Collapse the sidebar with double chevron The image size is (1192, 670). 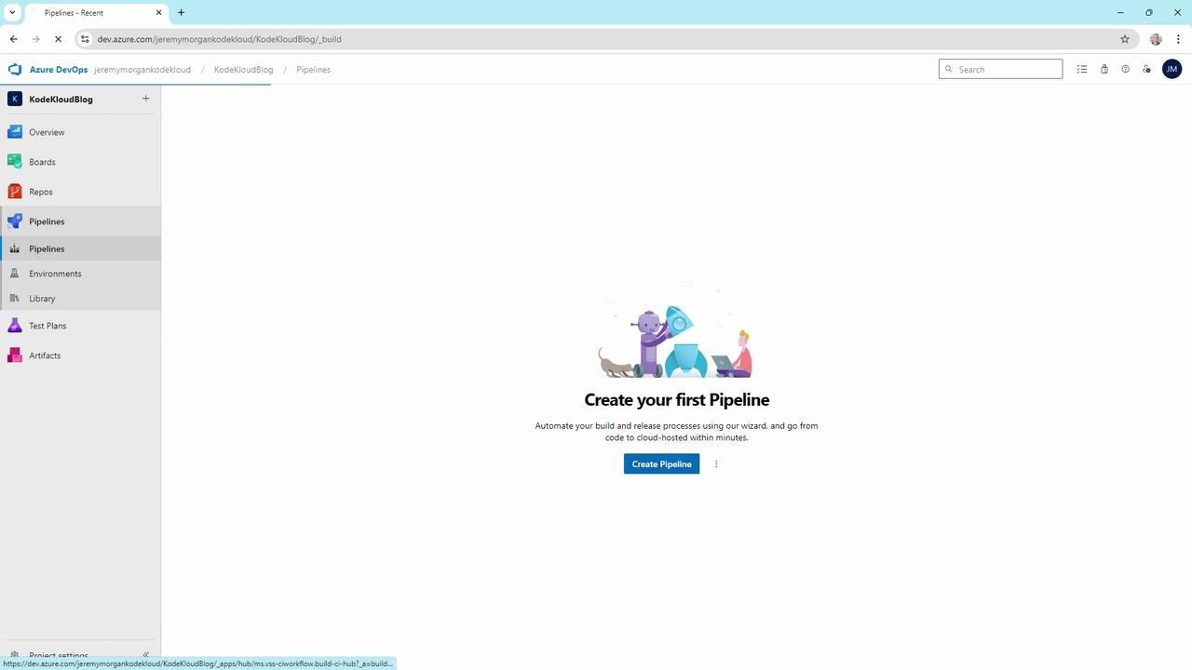(145, 656)
